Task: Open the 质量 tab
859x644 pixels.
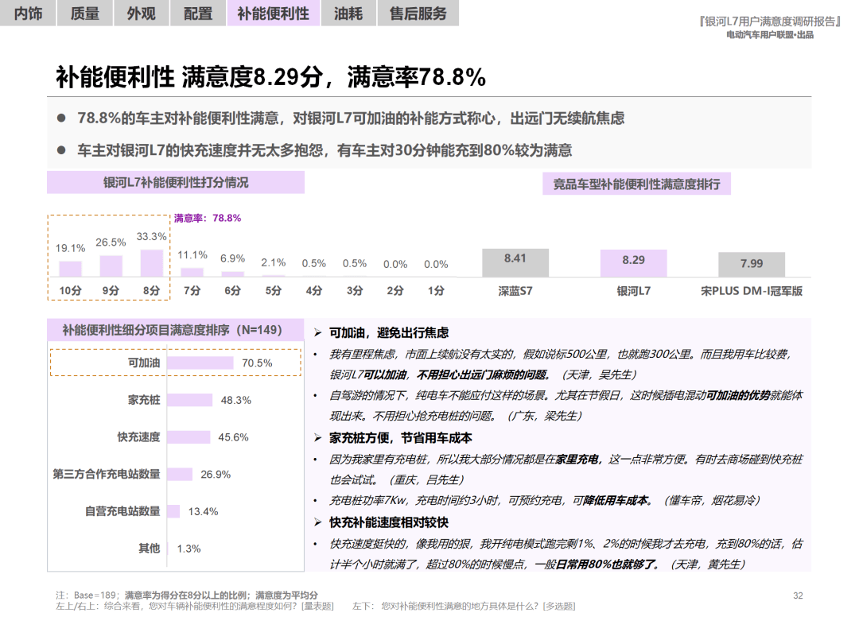Action: tap(85, 13)
